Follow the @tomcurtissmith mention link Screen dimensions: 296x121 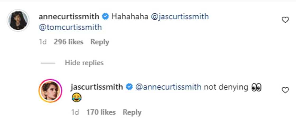(70, 27)
